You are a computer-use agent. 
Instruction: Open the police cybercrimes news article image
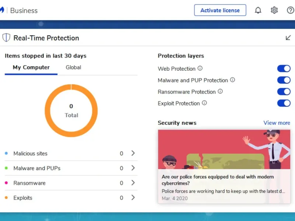click(x=224, y=149)
